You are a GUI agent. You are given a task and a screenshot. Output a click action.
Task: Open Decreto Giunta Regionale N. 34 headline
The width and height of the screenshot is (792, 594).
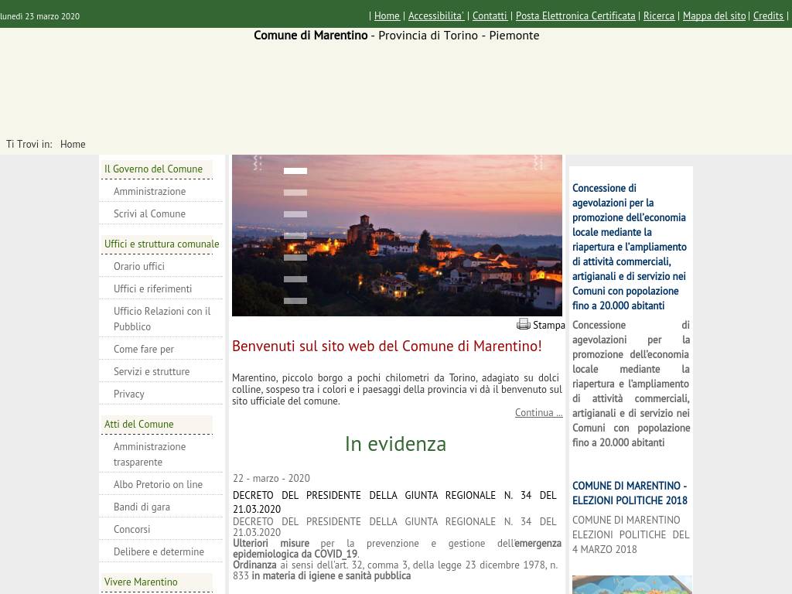[394, 502]
